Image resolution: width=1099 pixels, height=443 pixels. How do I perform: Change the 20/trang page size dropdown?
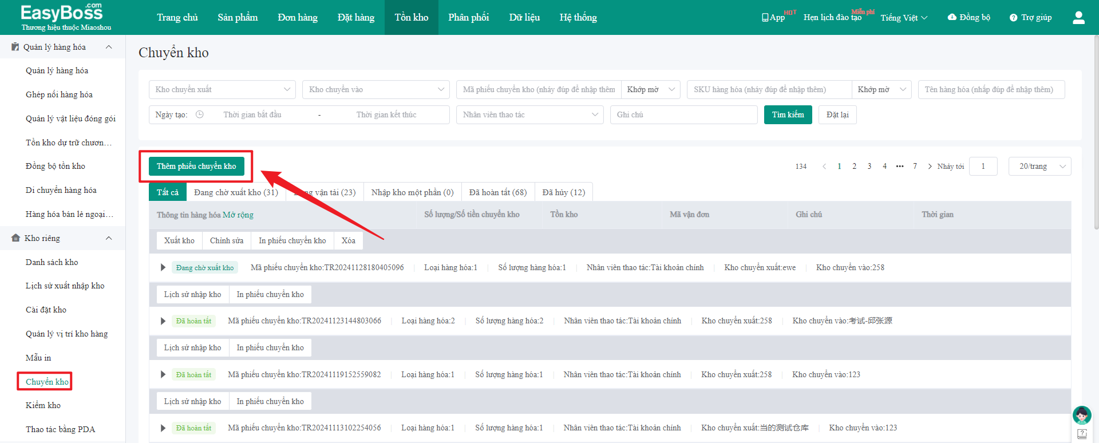point(1039,167)
